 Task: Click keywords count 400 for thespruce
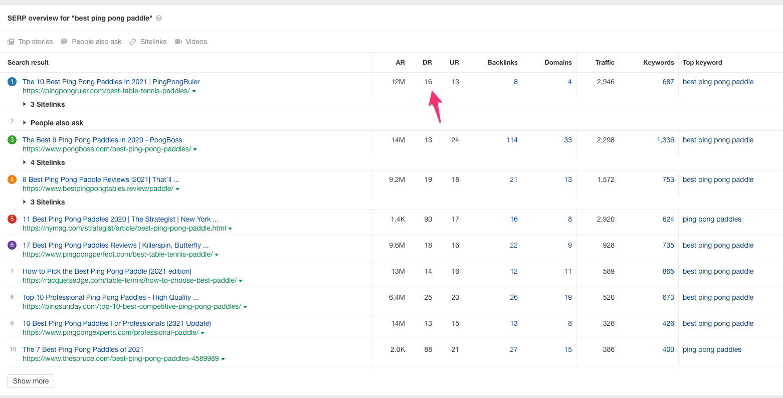(x=668, y=349)
